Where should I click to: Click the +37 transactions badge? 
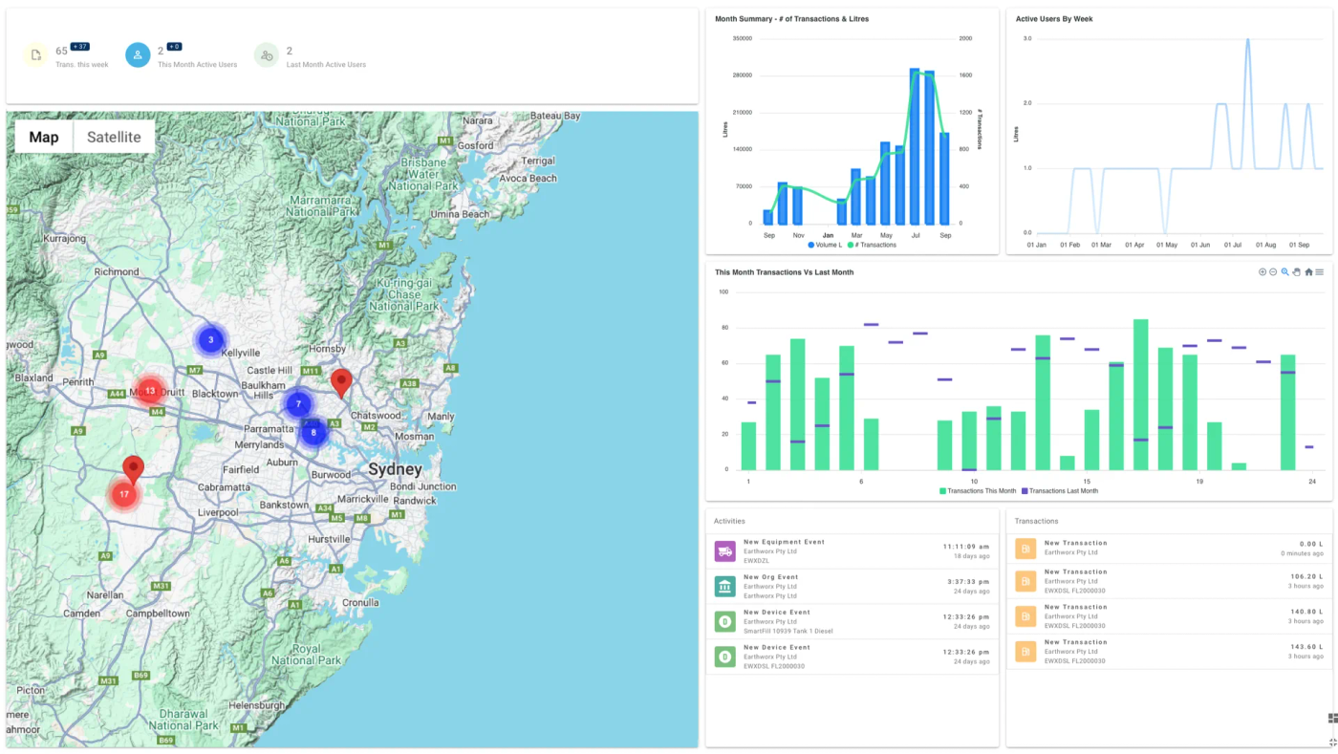click(x=80, y=47)
